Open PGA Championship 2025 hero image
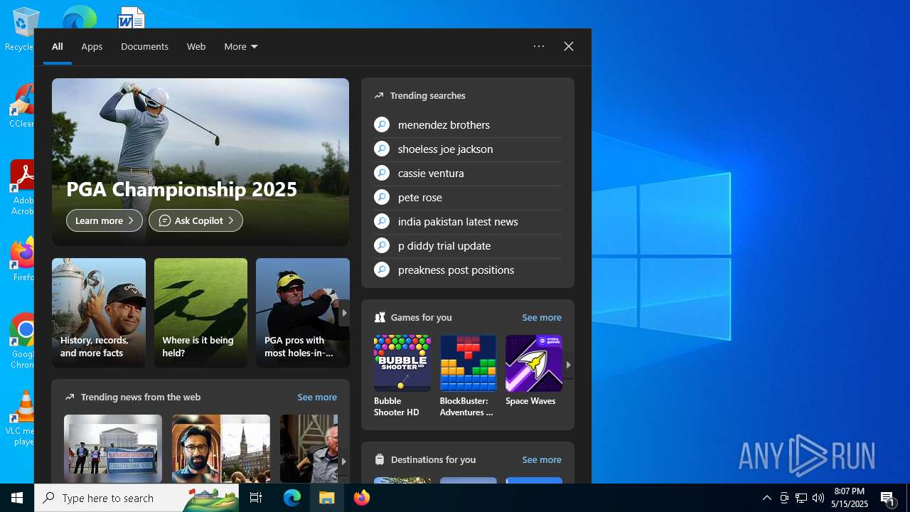The height and width of the screenshot is (512, 910). [200, 162]
